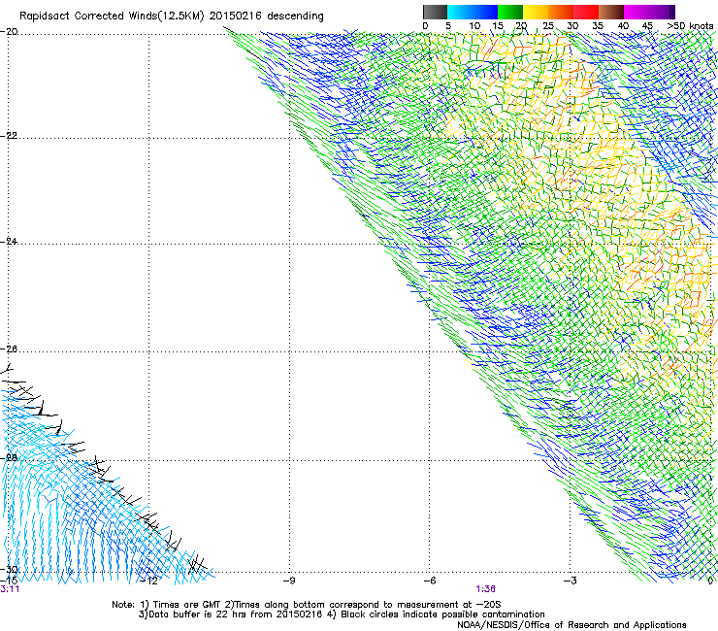Click the '25' legend scale label
Image resolution: width=718 pixels, height=631 pixels.
(548, 26)
